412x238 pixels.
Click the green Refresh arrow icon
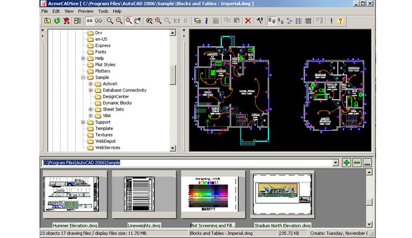[57, 21]
